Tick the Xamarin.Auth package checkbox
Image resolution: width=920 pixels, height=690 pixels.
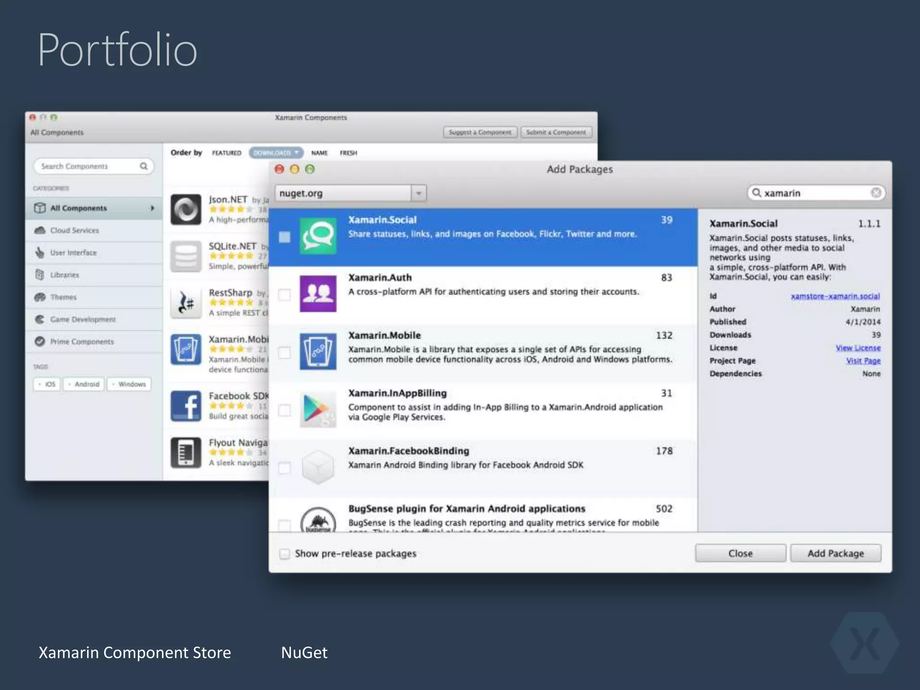click(284, 295)
